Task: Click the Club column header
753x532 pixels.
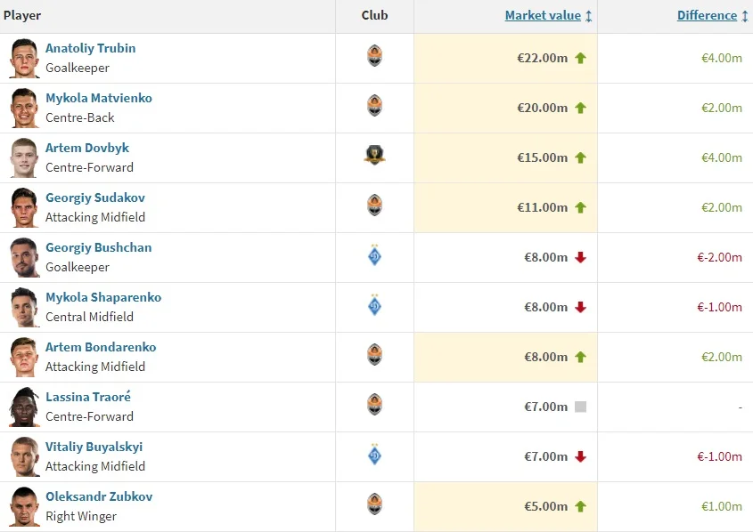Action: coord(374,15)
